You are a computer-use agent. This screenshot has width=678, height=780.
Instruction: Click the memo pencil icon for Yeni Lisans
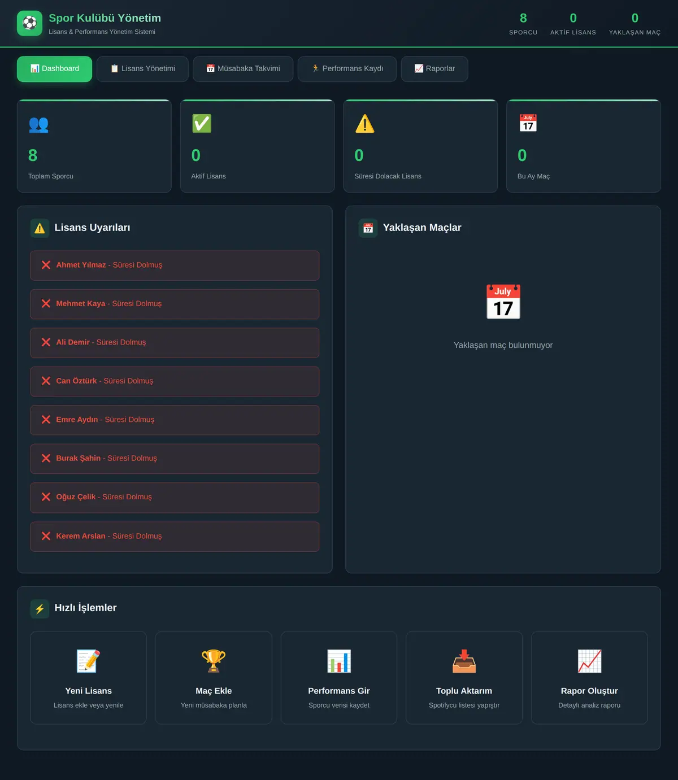(88, 661)
